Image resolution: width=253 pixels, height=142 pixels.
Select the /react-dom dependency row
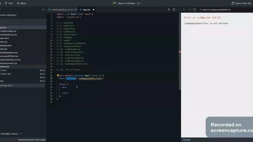pos(23,74)
